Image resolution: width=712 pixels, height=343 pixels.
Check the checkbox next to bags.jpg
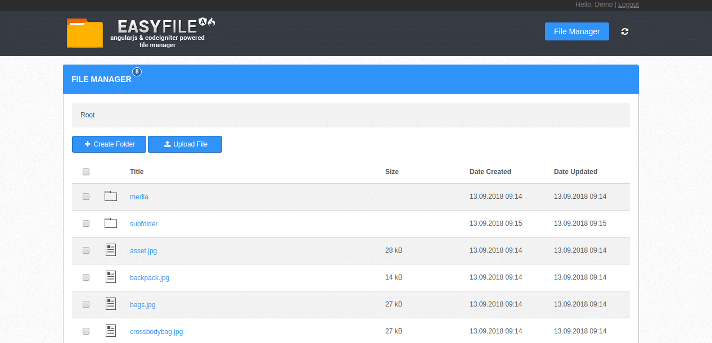pyautogui.click(x=85, y=304)
